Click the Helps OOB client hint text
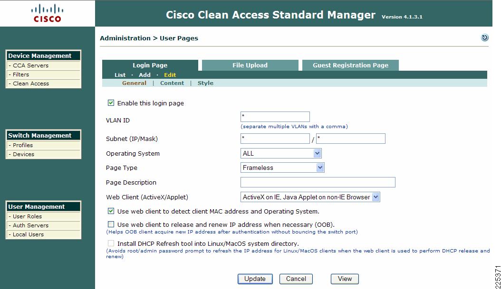 pos(232,232)
